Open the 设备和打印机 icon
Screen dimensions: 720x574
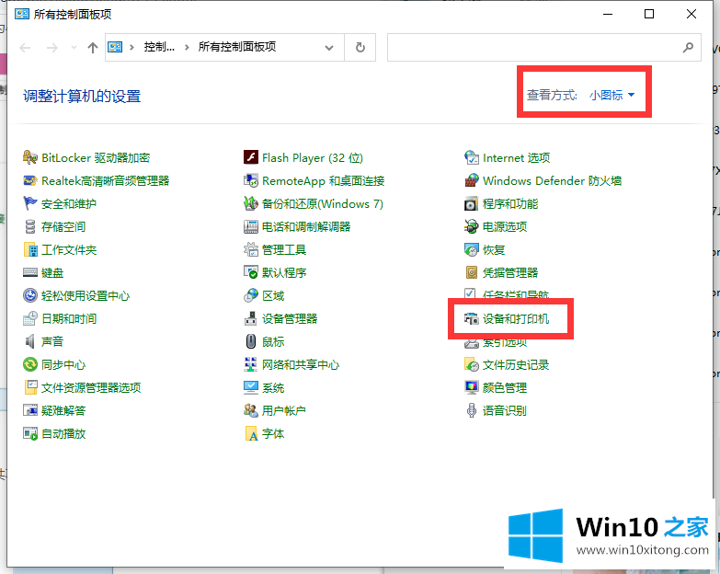pos(472,318)
